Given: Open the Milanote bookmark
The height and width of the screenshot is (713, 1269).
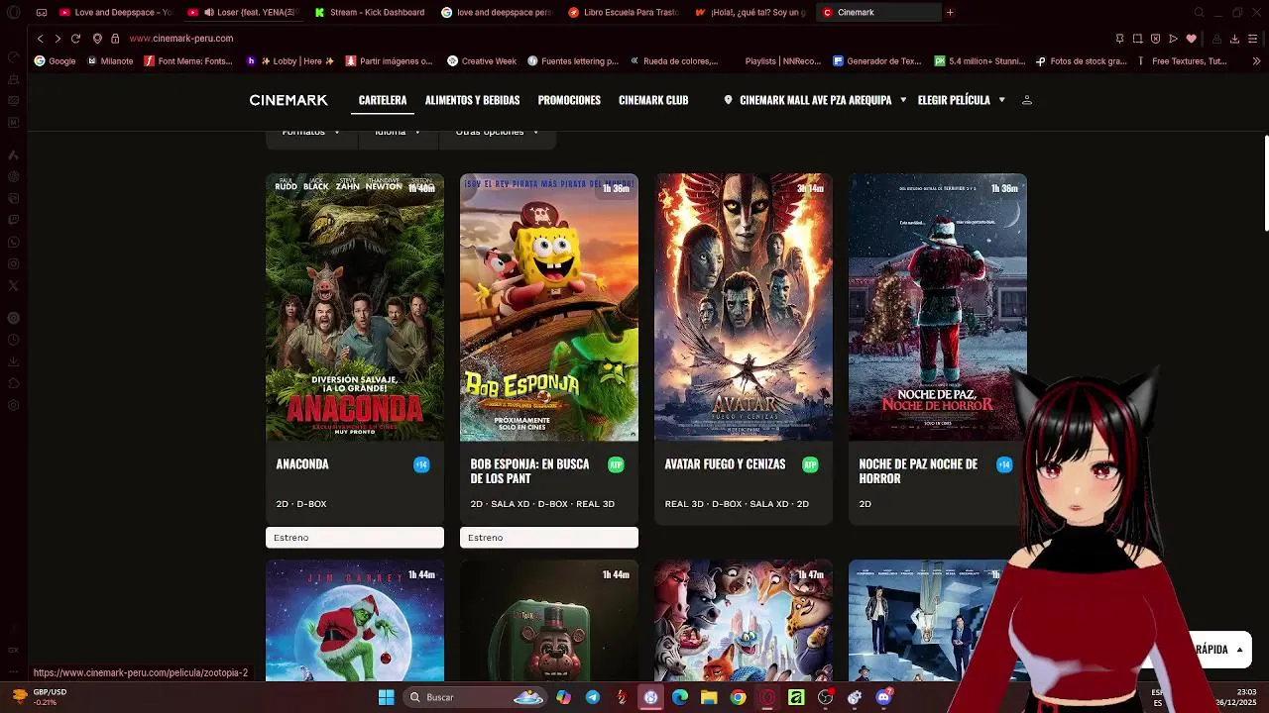Looking at the screenshot, I should point(110,61).
